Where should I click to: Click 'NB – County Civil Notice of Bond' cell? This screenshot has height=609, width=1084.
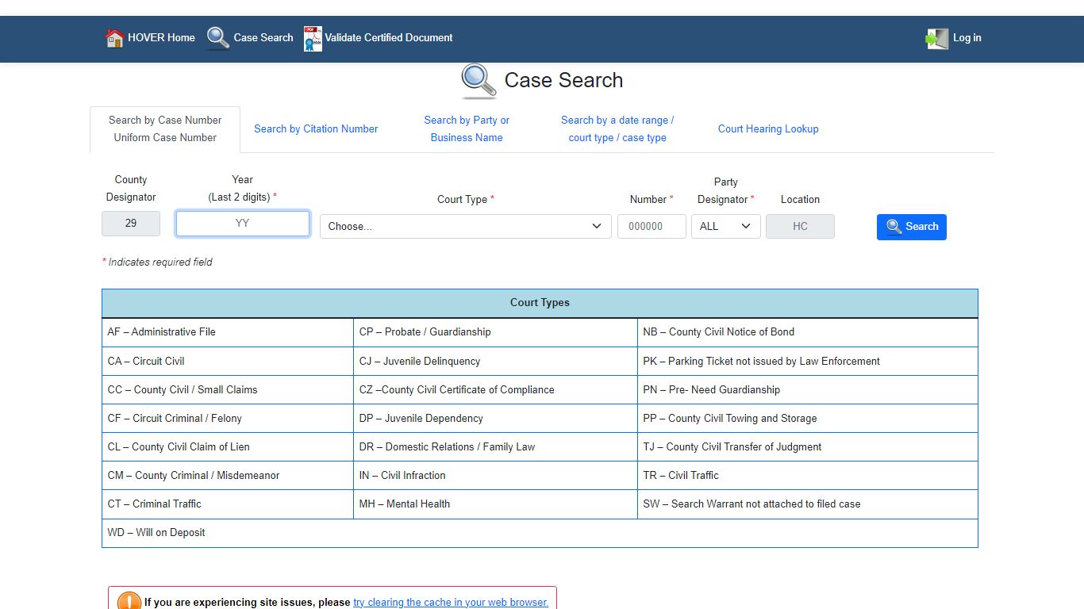click(x=808, y=332)
